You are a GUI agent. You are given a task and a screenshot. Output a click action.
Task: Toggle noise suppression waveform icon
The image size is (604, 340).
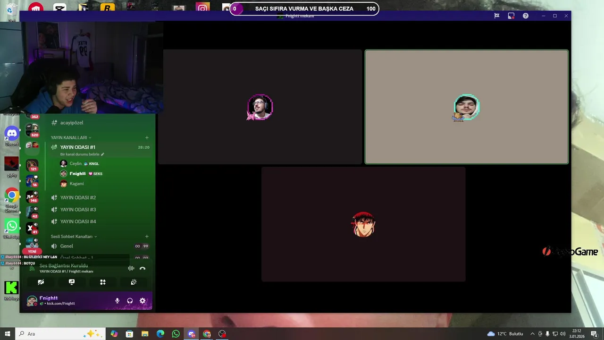131,268
